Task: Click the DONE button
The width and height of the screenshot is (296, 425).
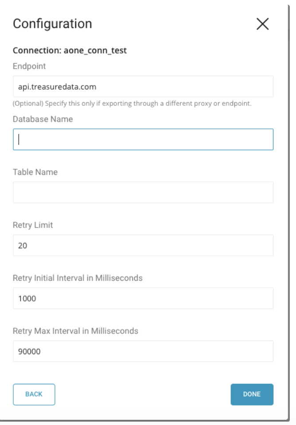Action: point(252,394)
